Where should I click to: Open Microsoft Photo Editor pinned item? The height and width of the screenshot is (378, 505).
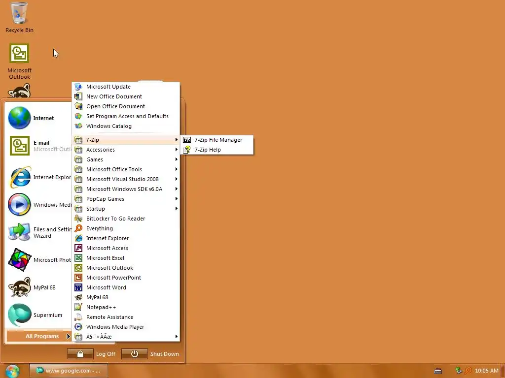click(x=39, y=260)
